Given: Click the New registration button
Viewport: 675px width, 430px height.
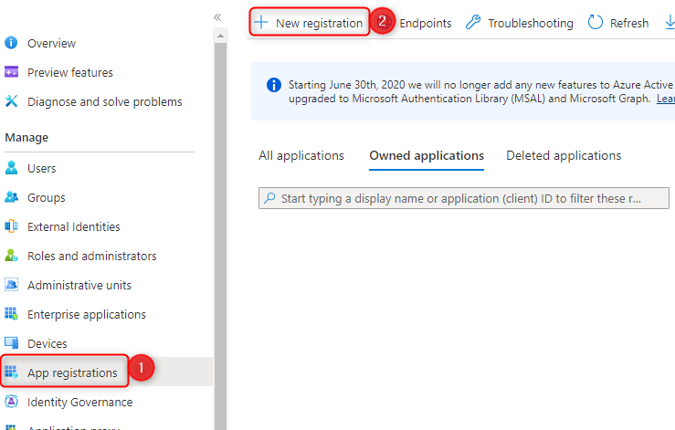Looking at the screenshot, I should point(310,23).
